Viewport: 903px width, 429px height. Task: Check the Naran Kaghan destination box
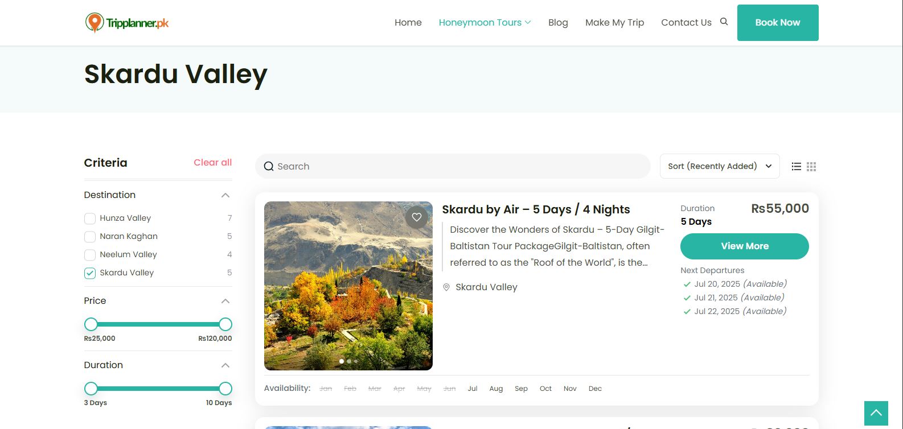click(x=90, y=237)
